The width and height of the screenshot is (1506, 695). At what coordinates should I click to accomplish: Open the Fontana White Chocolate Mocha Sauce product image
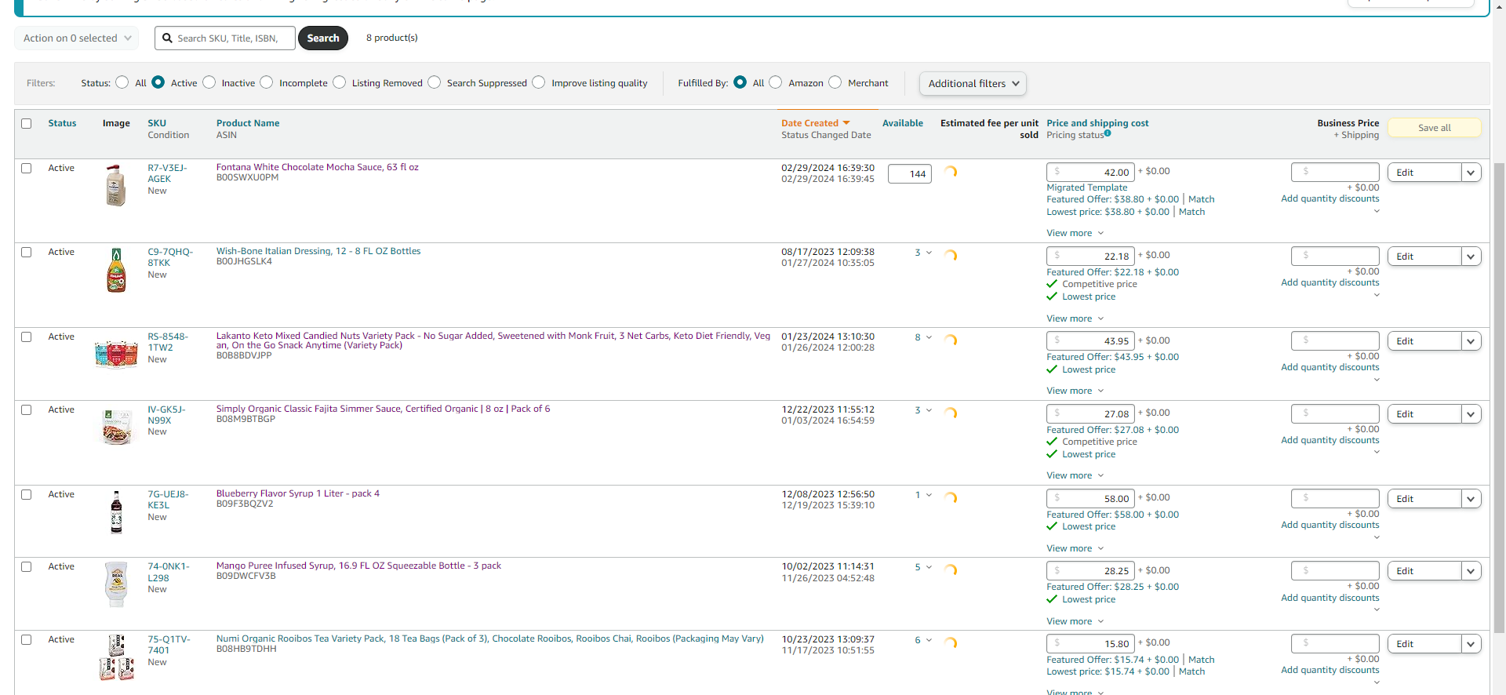[x=116, y=185]
